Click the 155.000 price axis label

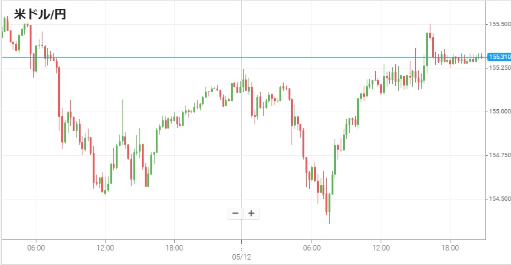pos(498,112)
